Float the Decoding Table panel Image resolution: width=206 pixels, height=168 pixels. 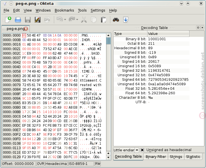pos(198,28)
